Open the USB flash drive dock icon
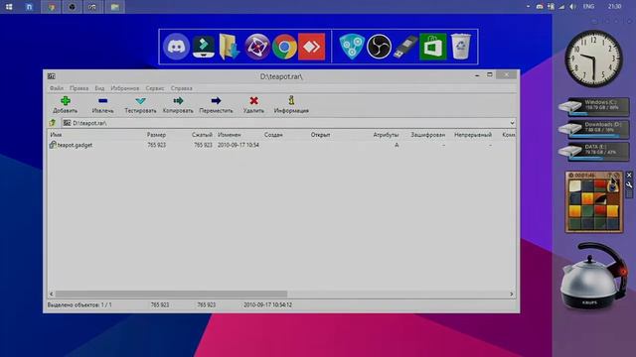 pos(405,47)
